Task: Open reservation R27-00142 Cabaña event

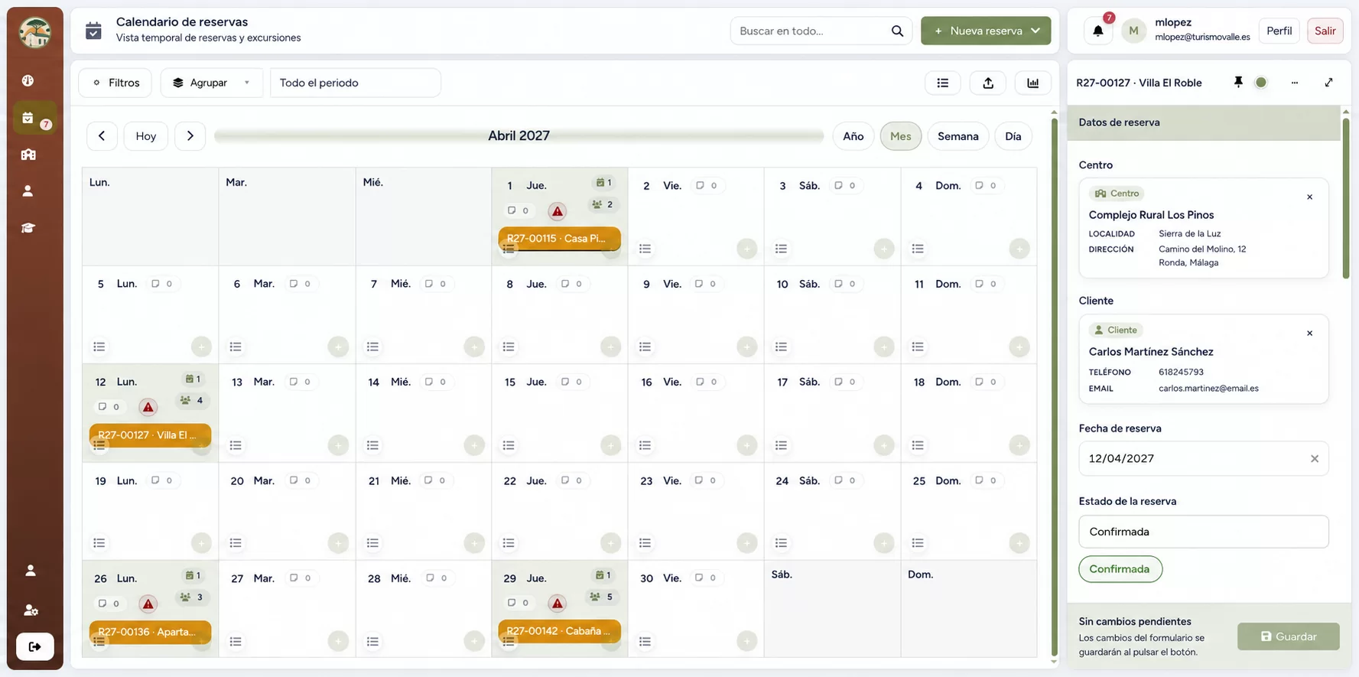Action: (559, 631)
